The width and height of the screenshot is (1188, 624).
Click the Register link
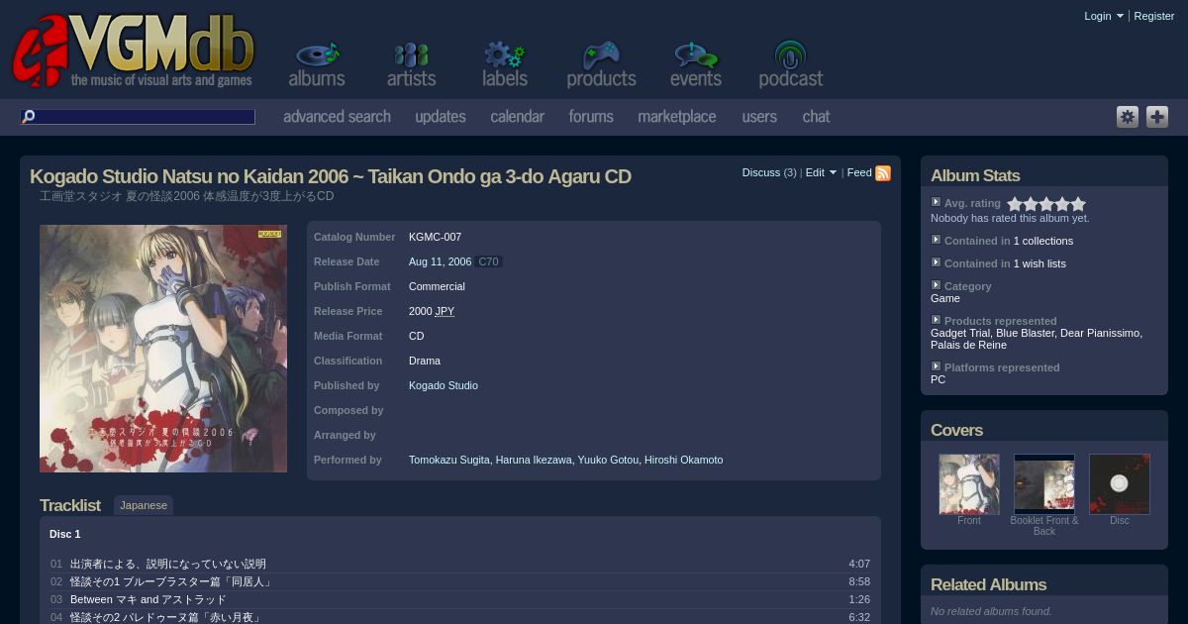[1153, 16]
